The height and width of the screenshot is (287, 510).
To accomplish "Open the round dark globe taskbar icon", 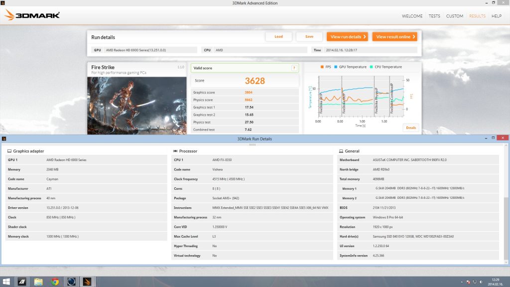I will point(71,282).
